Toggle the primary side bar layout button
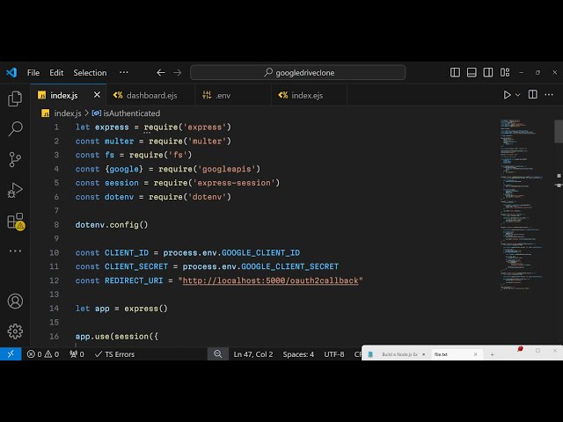Viewport: 563px width, 422px height. pos(455,73)
